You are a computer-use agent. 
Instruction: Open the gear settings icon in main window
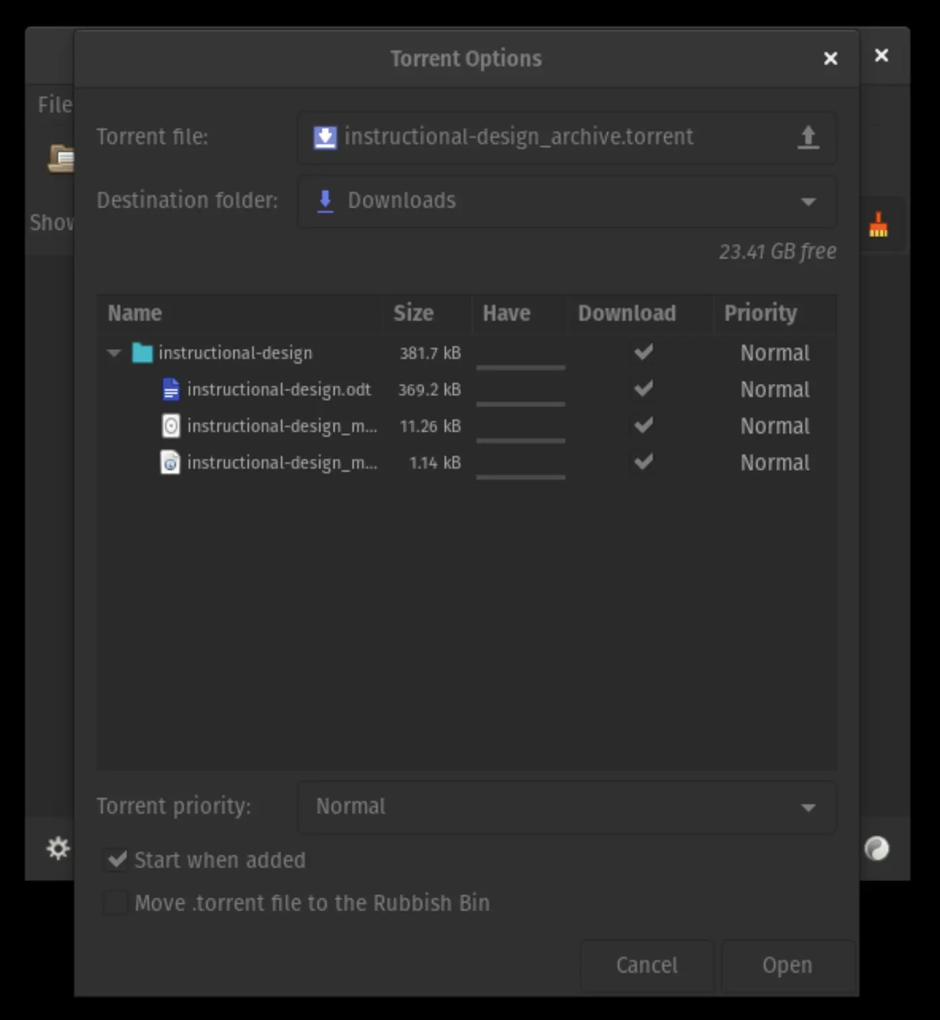pyautogui.click(x=58, y=848)
